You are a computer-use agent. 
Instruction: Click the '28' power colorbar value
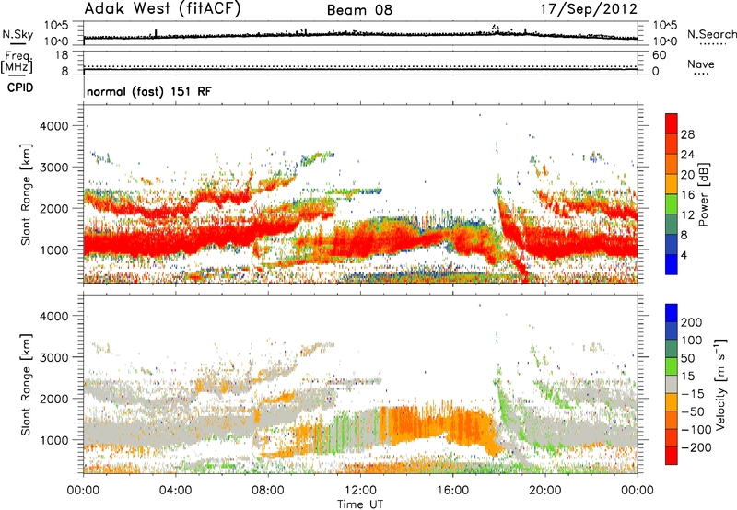coord(687,134)
